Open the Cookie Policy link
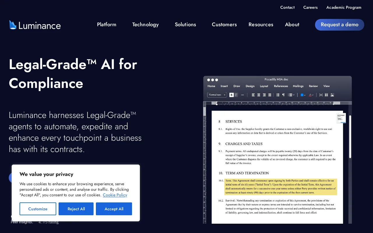The image size is (373, 233). (115, 195)
